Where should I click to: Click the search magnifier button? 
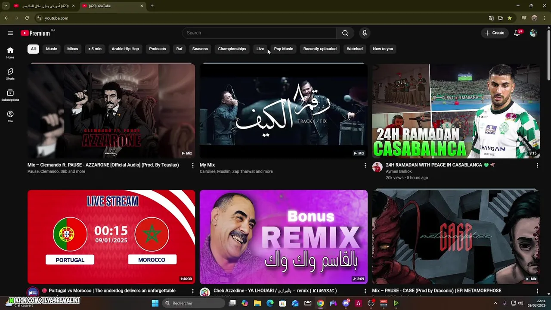[x=345, y=33]
